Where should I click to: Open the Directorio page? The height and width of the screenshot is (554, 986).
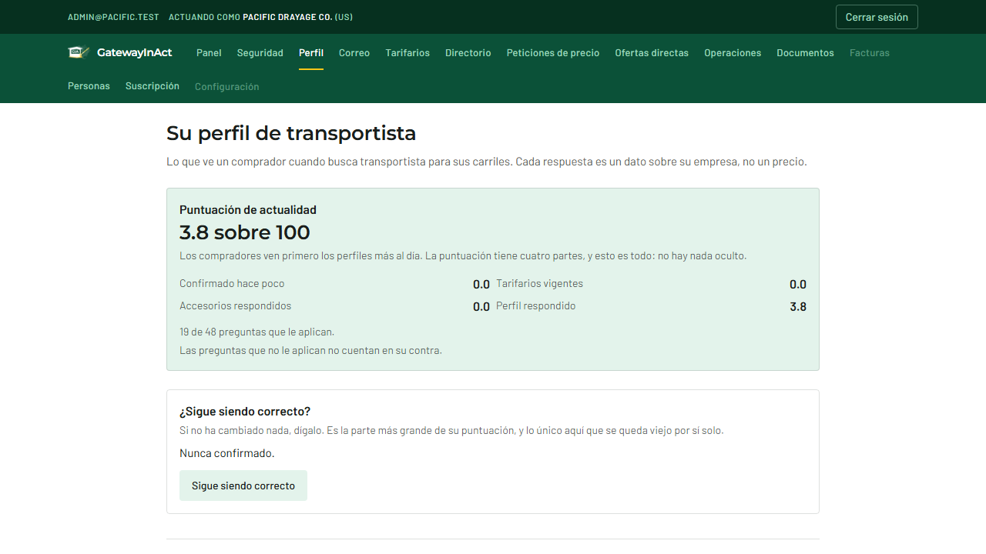[x=468, y=53]
